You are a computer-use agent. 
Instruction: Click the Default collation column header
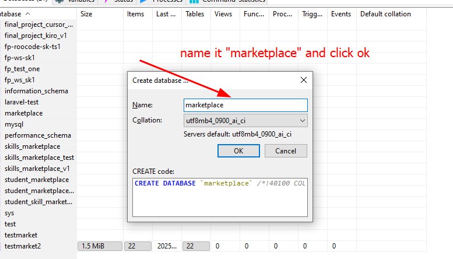391,14
